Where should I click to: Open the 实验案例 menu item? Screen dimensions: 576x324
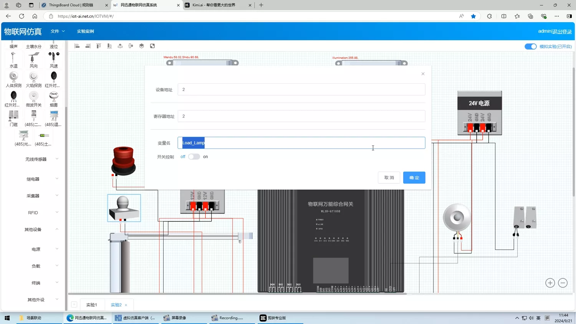[85, 31]
